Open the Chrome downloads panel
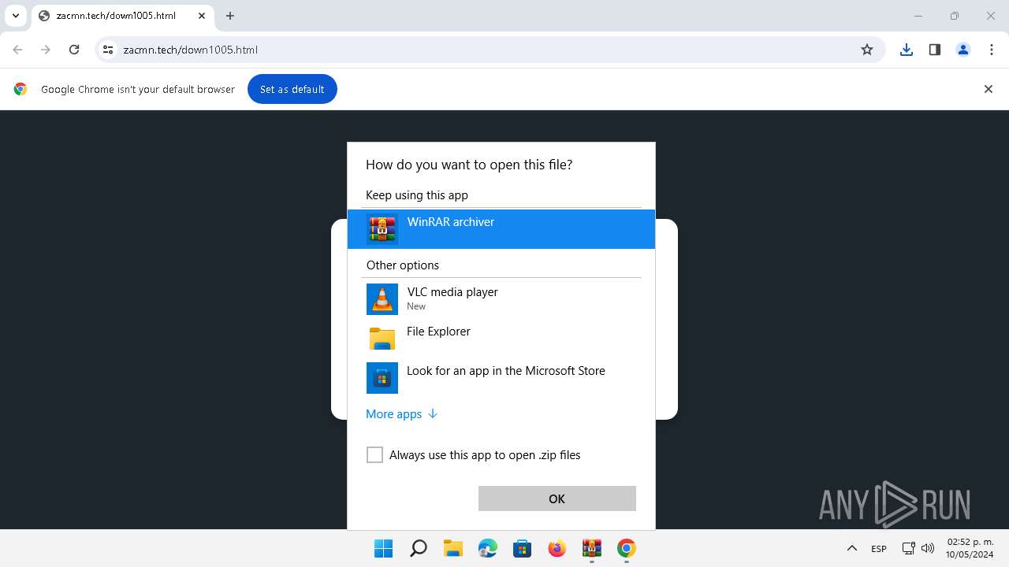This screenshot has height=567, width=1009. [x=907, y=50]
